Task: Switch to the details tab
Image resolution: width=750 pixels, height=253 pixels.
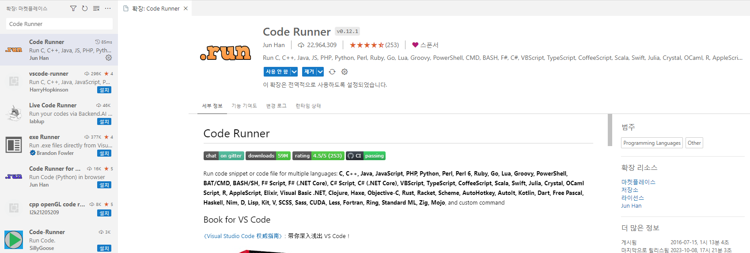Action: 212,106
